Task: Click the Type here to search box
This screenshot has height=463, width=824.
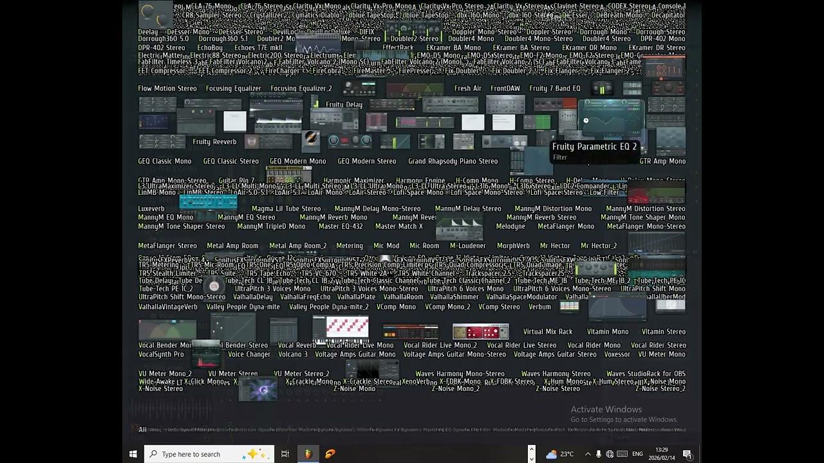Action: coord(209,454)
